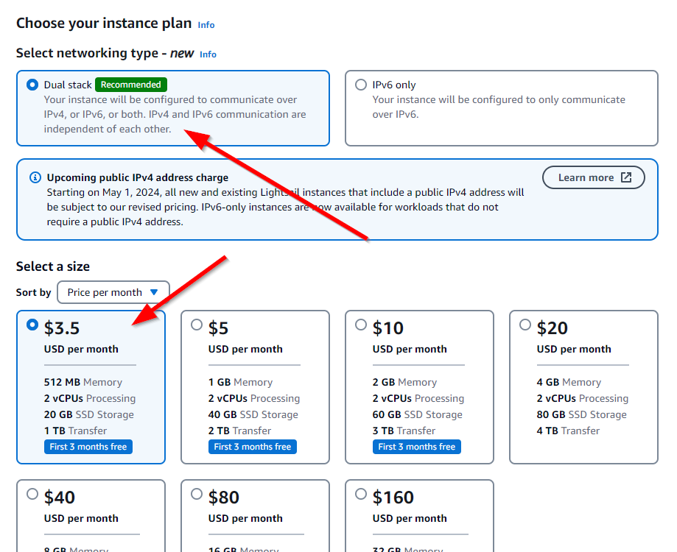Pick the $20 per month plan radio
The image size is (677, 552).
pos(525,325)
